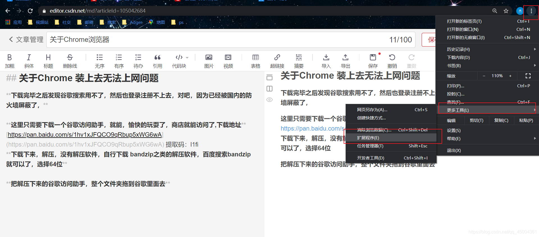Click the zoom magnifier icon in address bar
The image size is (539, 237).
coord(495,11)
